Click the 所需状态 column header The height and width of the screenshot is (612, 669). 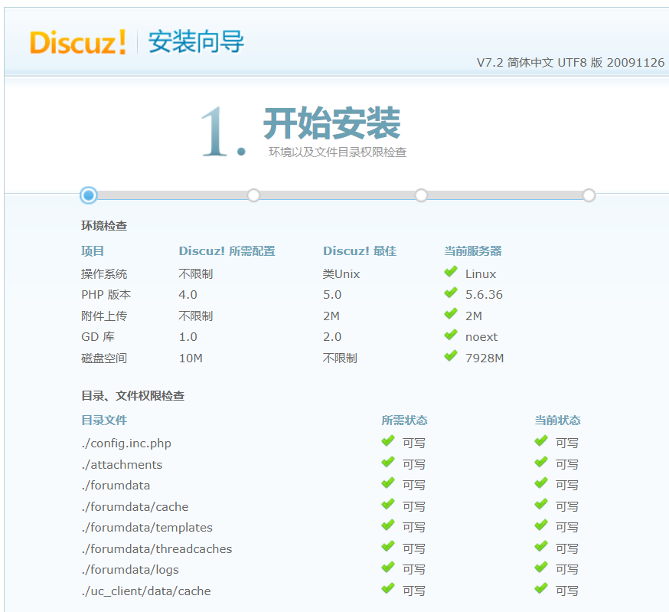tap(404, 421)
